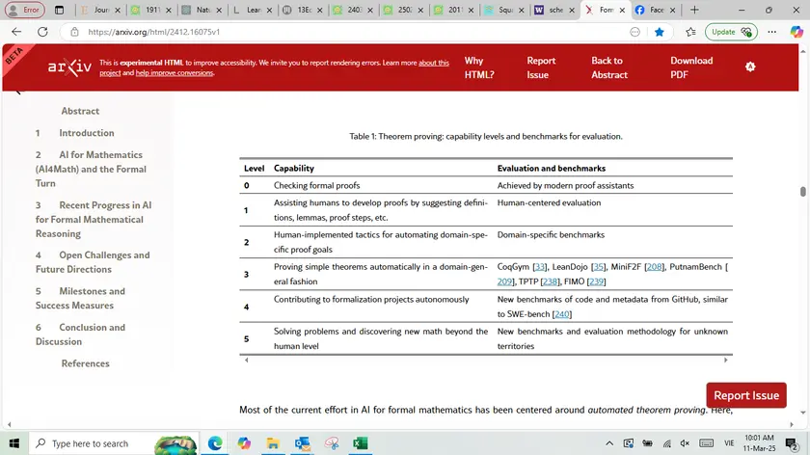The image size is (810, 455).
Task: Open Copilot app from taskbar
Action: (244, 443)
